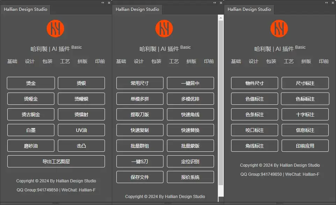Click the 烫古铜金 button
This screenshot has width=336, height=205.
pyautogui.click(x=31, y=114)
